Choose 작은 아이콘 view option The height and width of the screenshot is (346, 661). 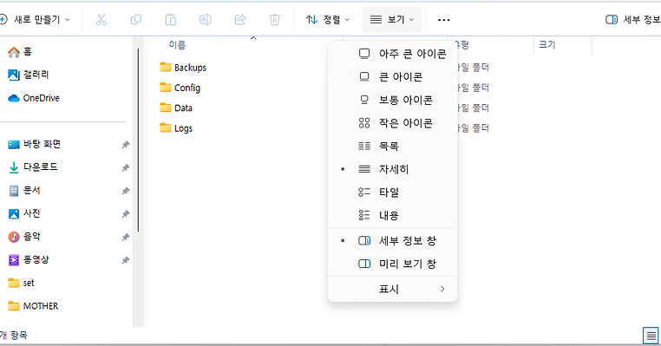[x=392, y=123]
